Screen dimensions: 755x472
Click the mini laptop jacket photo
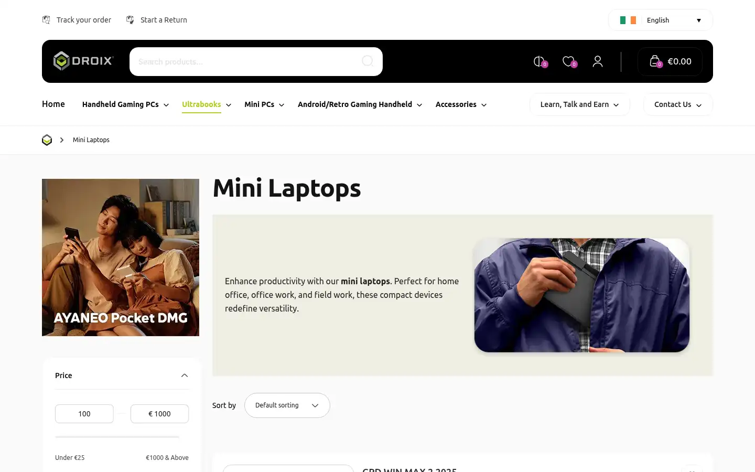click(x=582, y=295)
